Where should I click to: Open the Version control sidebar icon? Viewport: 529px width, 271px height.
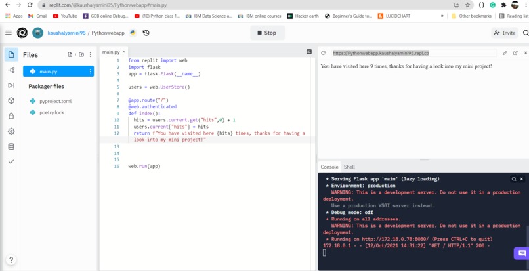coord(11,70)
